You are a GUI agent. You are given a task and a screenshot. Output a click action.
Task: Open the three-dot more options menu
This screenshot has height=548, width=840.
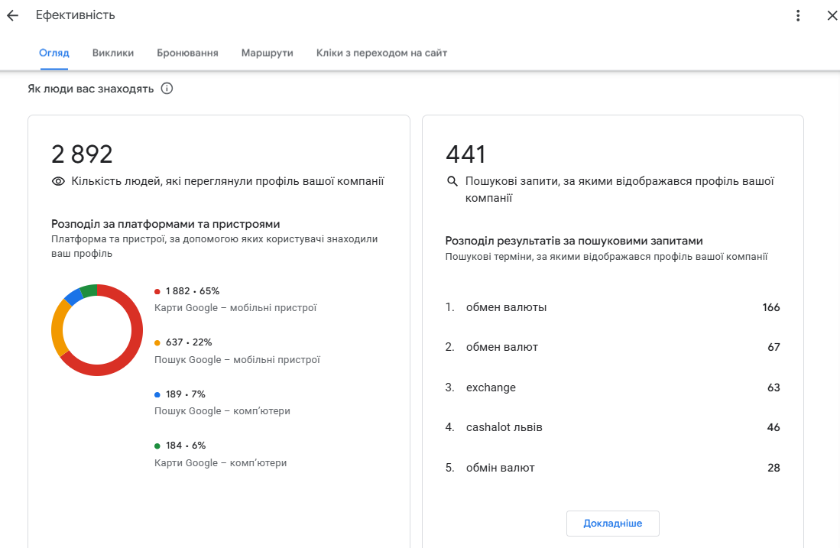coord(798,15)
